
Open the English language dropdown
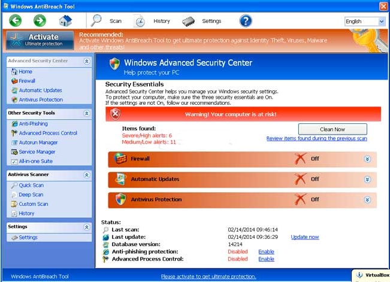[365, 22]
